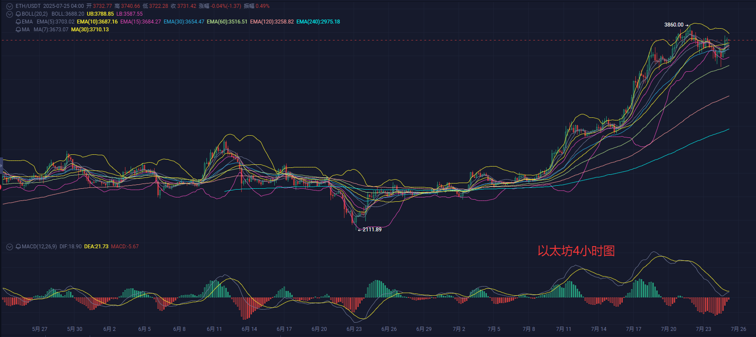Select the LB:3587.55 lower band value

pos(129,14)
